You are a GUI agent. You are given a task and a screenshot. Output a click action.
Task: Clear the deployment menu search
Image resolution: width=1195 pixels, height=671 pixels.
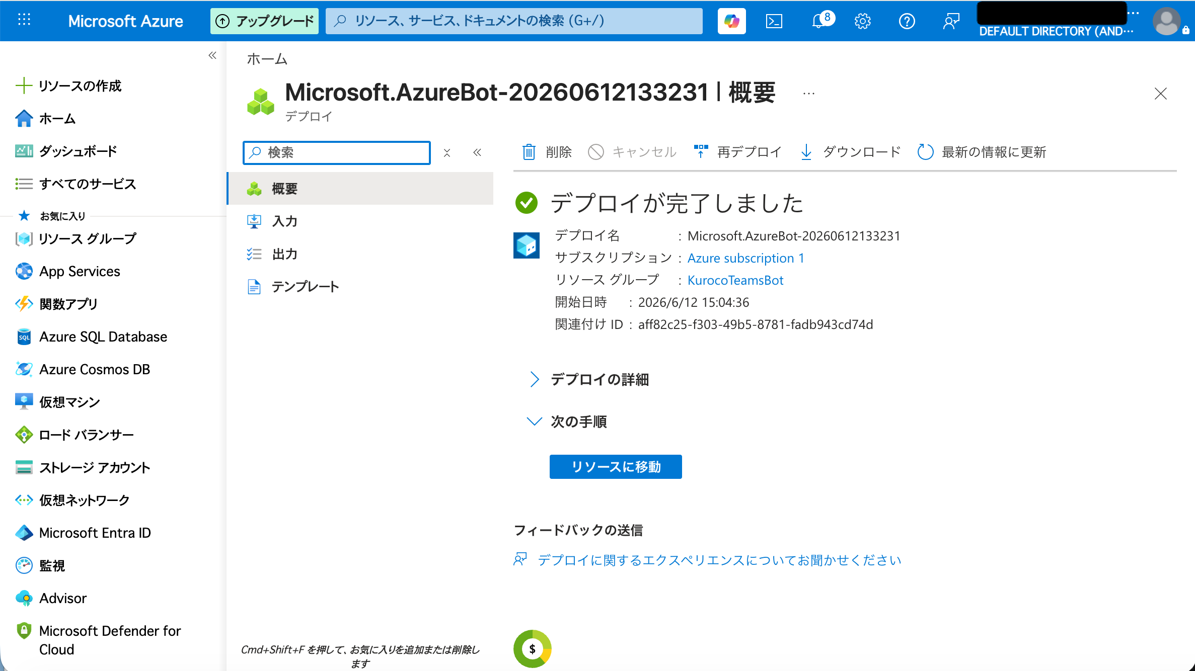pyautogui.click(x=446, y=152)
